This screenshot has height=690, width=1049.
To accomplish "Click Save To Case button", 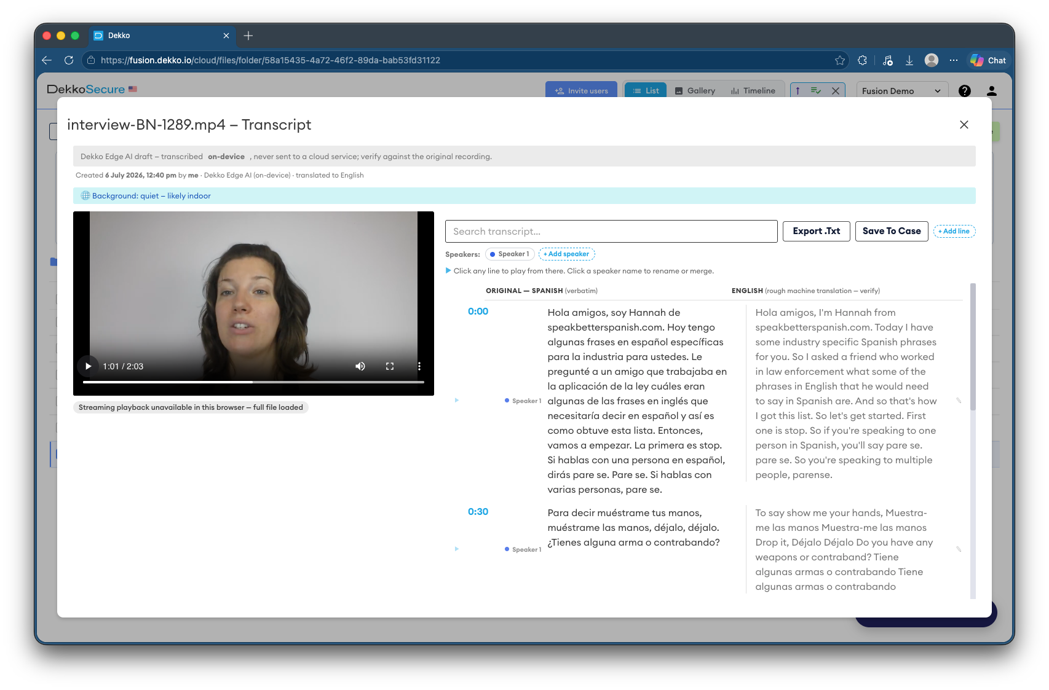I will pyautogui.click(x=892, y=231).
